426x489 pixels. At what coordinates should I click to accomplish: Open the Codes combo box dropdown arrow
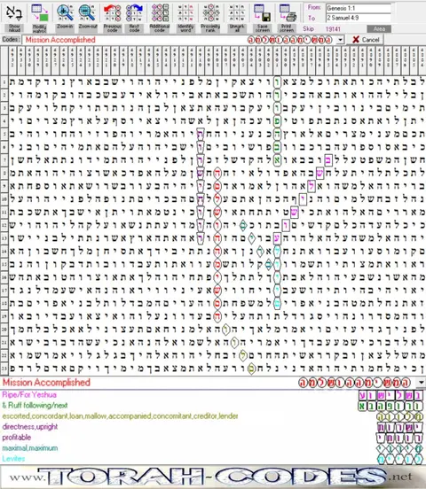pyautogui.click(x=340, y=40)
